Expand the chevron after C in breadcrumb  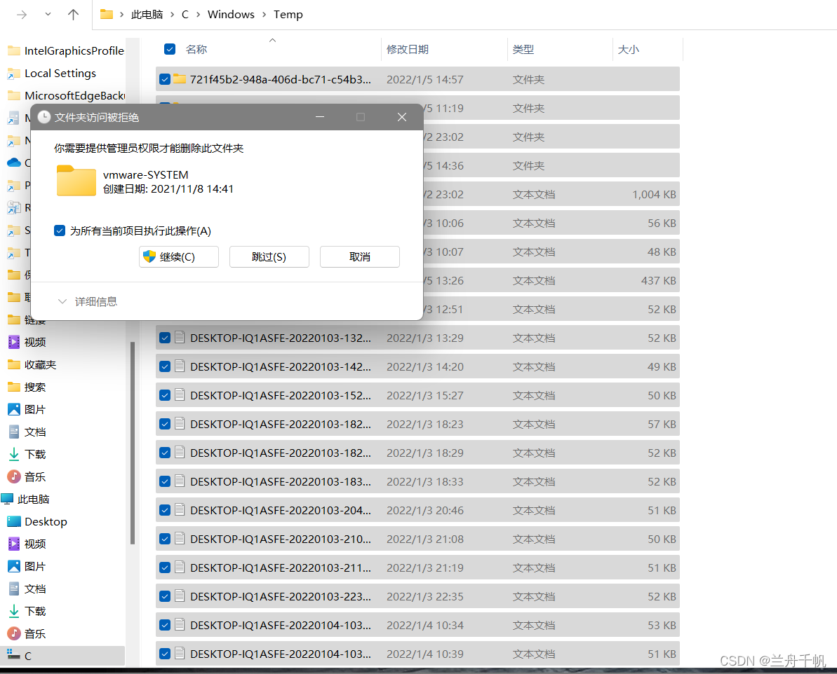pyautogui.click(x=198, y=15)
